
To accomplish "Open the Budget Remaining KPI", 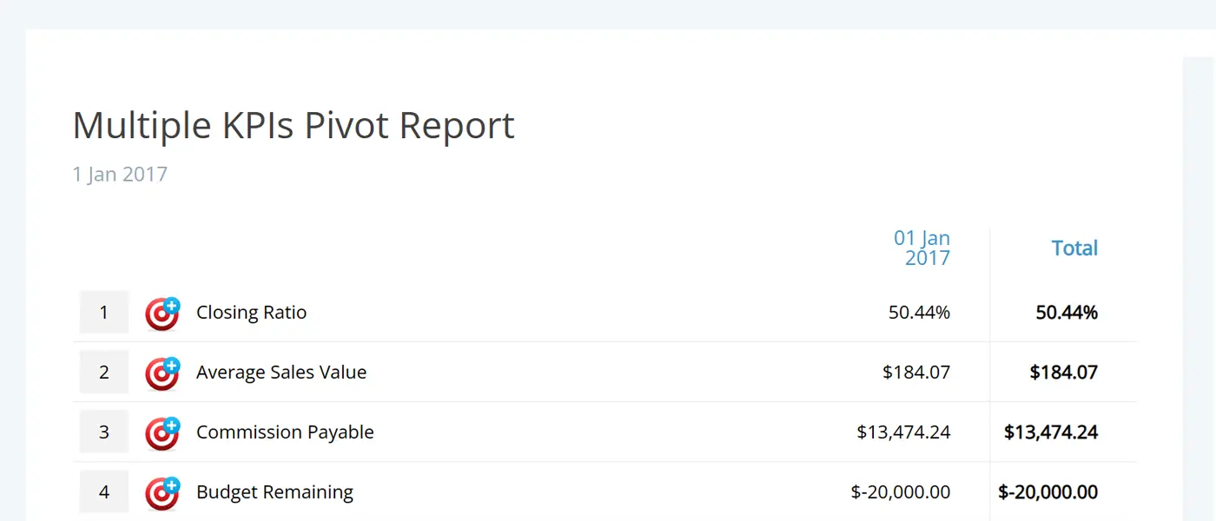I will [x=274, y=491].
